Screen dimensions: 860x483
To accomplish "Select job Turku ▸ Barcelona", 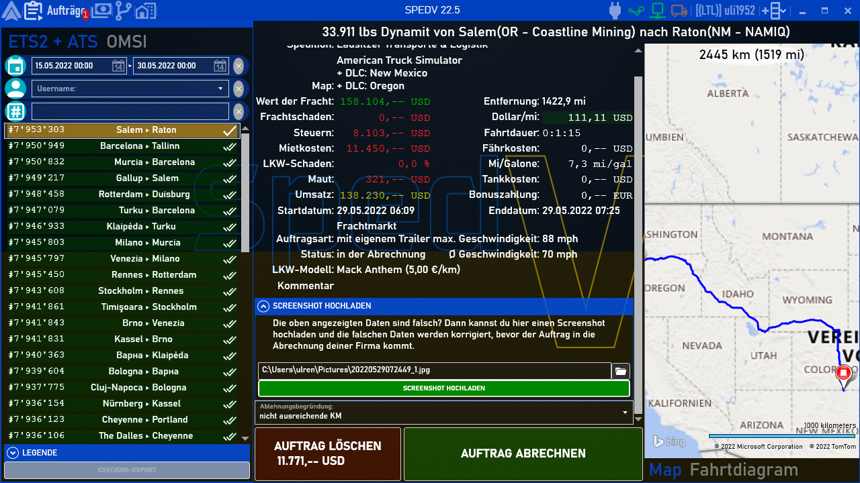I will click(122, 211).
